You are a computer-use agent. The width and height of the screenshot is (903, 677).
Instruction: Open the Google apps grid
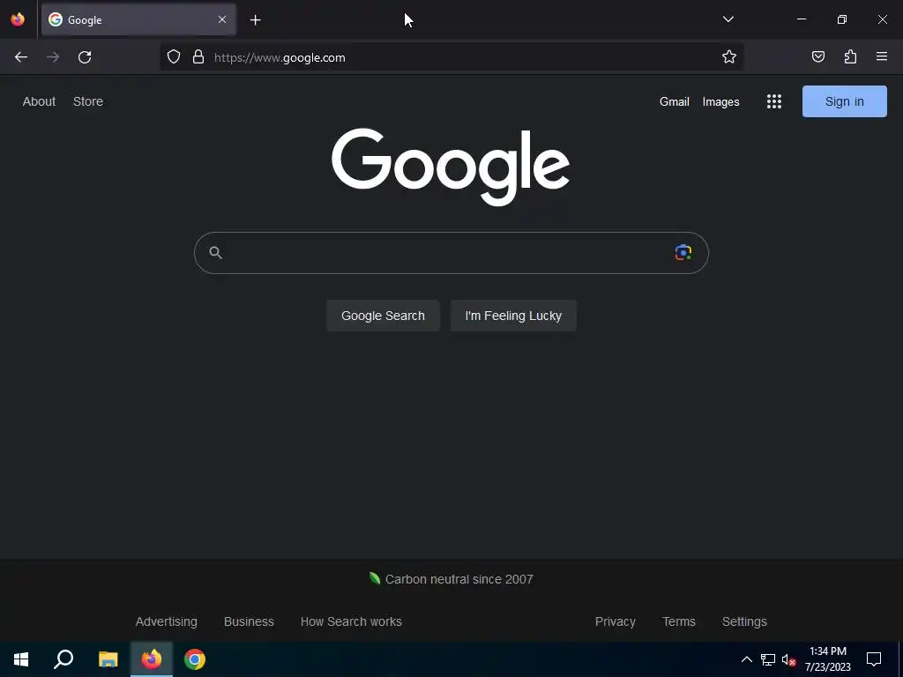point(774,102)
